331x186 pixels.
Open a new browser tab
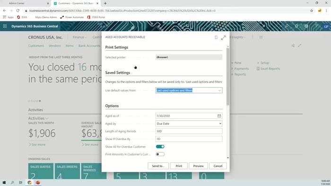tap(105, 3)
